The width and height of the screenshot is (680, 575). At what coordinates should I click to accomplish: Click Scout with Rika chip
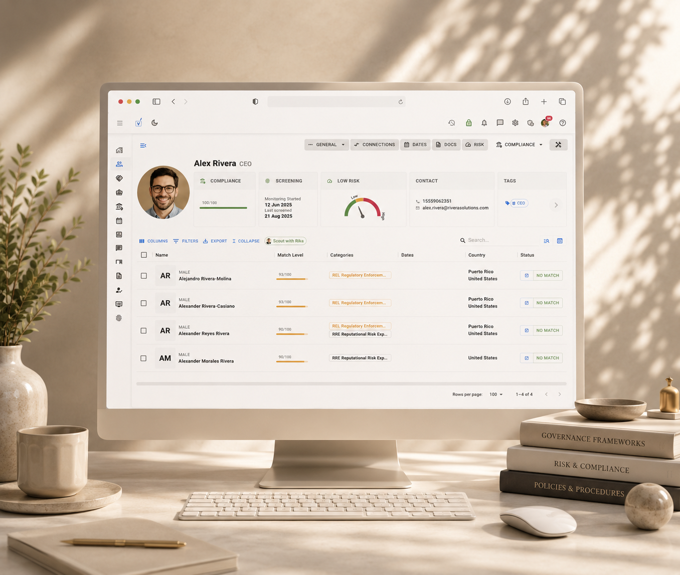(285, 241)
